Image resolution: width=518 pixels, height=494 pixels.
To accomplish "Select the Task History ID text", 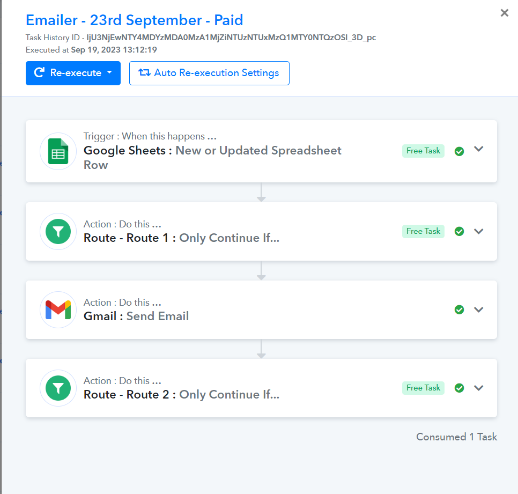I will click(231, 38).
